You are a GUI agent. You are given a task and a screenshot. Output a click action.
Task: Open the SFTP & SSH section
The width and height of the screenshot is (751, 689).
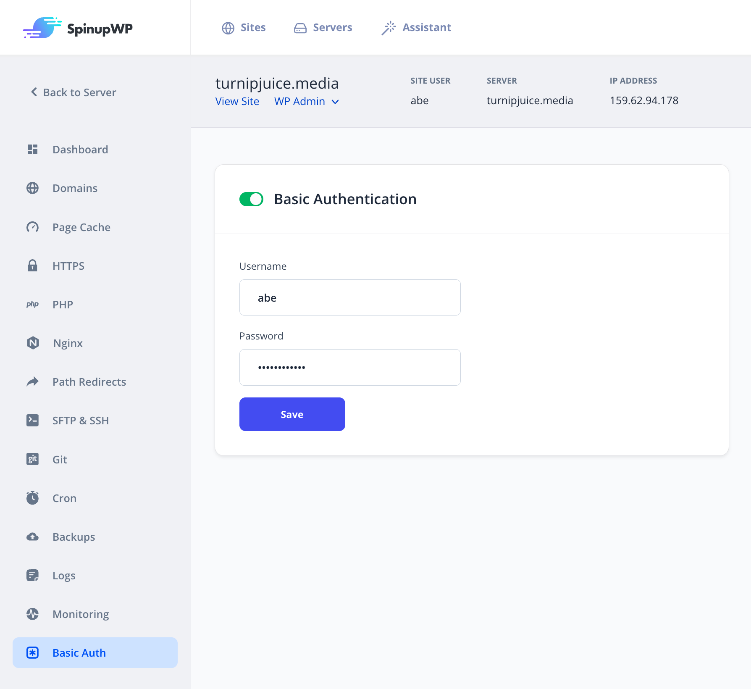81,420
